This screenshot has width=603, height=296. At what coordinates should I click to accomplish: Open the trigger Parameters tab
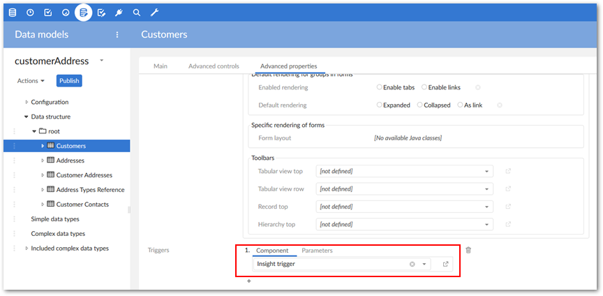(317, 250)
